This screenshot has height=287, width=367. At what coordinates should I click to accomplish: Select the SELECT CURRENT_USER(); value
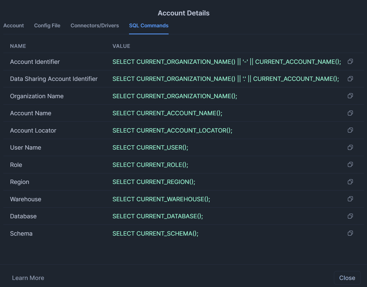point(150,147)
